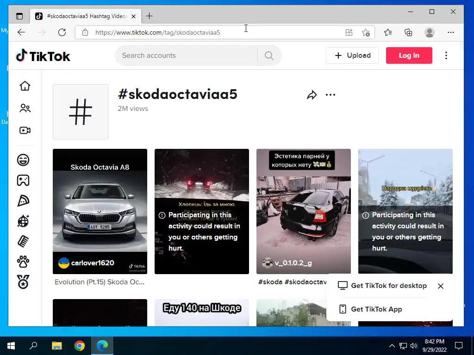Close the Get TikTok popup

point(441,286)
